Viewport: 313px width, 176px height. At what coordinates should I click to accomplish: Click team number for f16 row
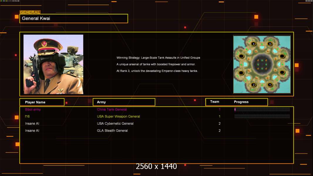pos(220,116)
